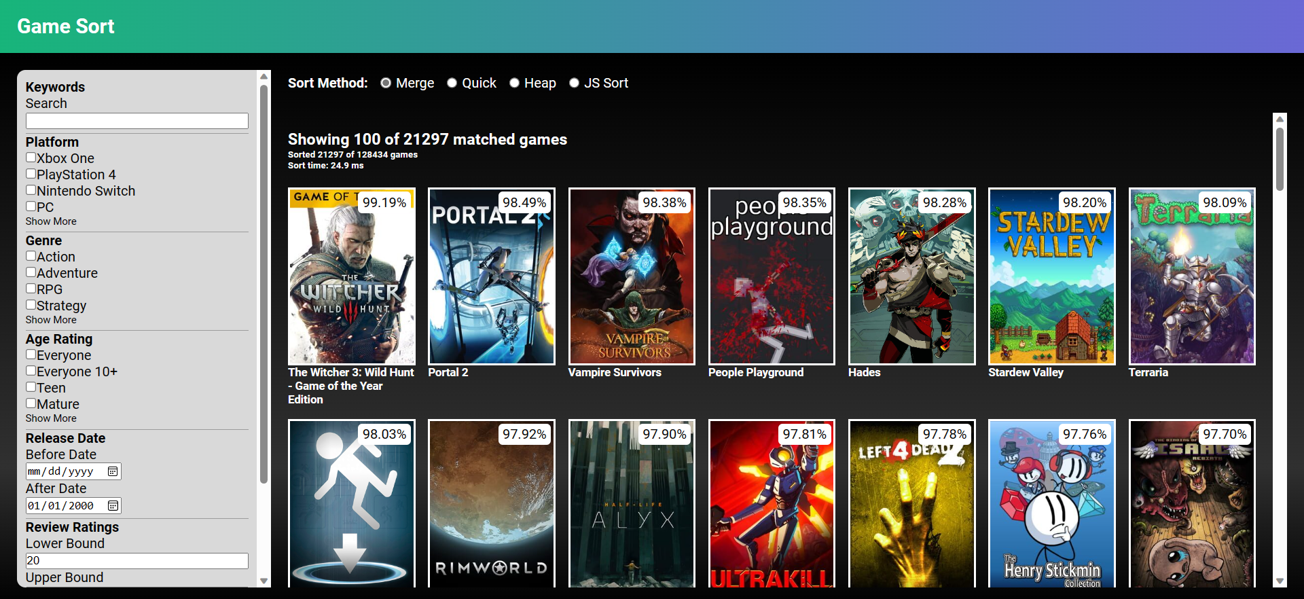
Task: Click the 99.19% rating badge
Action: (x=384, y=202)
